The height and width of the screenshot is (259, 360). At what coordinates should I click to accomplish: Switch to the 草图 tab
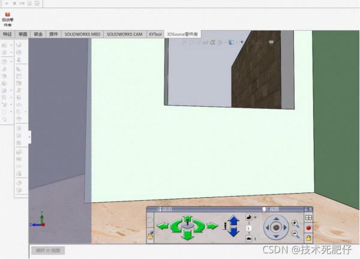click(23, 34)
